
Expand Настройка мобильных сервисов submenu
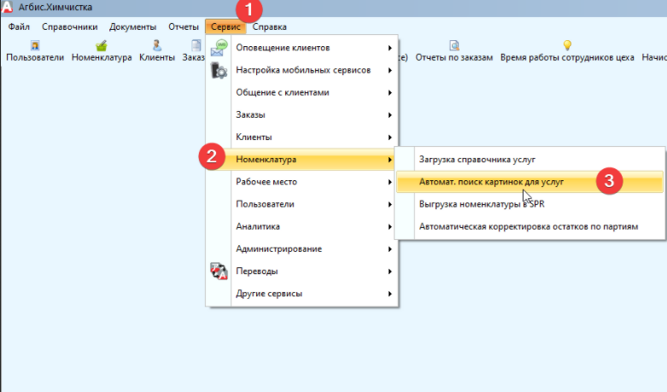(x=302, y=70)
